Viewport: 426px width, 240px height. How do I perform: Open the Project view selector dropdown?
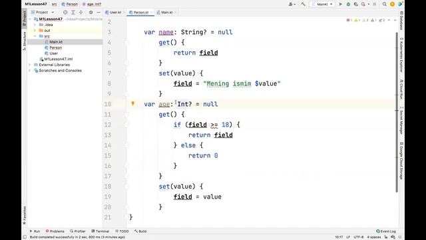(43, 12)
